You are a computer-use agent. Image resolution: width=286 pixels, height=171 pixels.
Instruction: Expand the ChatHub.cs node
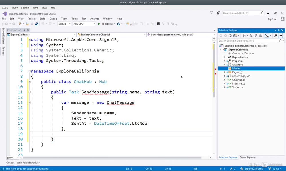click(224, 80)
